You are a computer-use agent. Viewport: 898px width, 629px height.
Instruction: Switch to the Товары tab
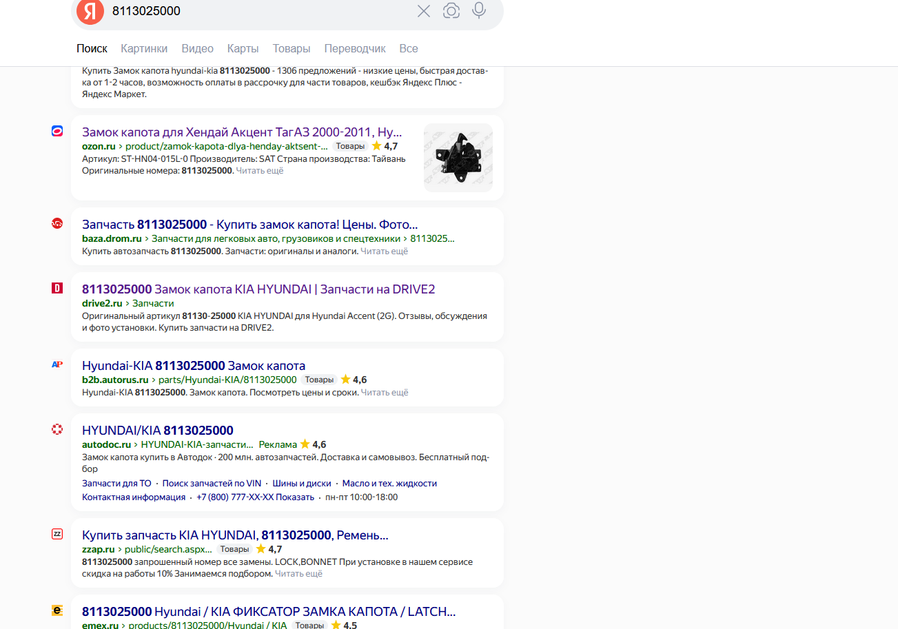[292, 48]
